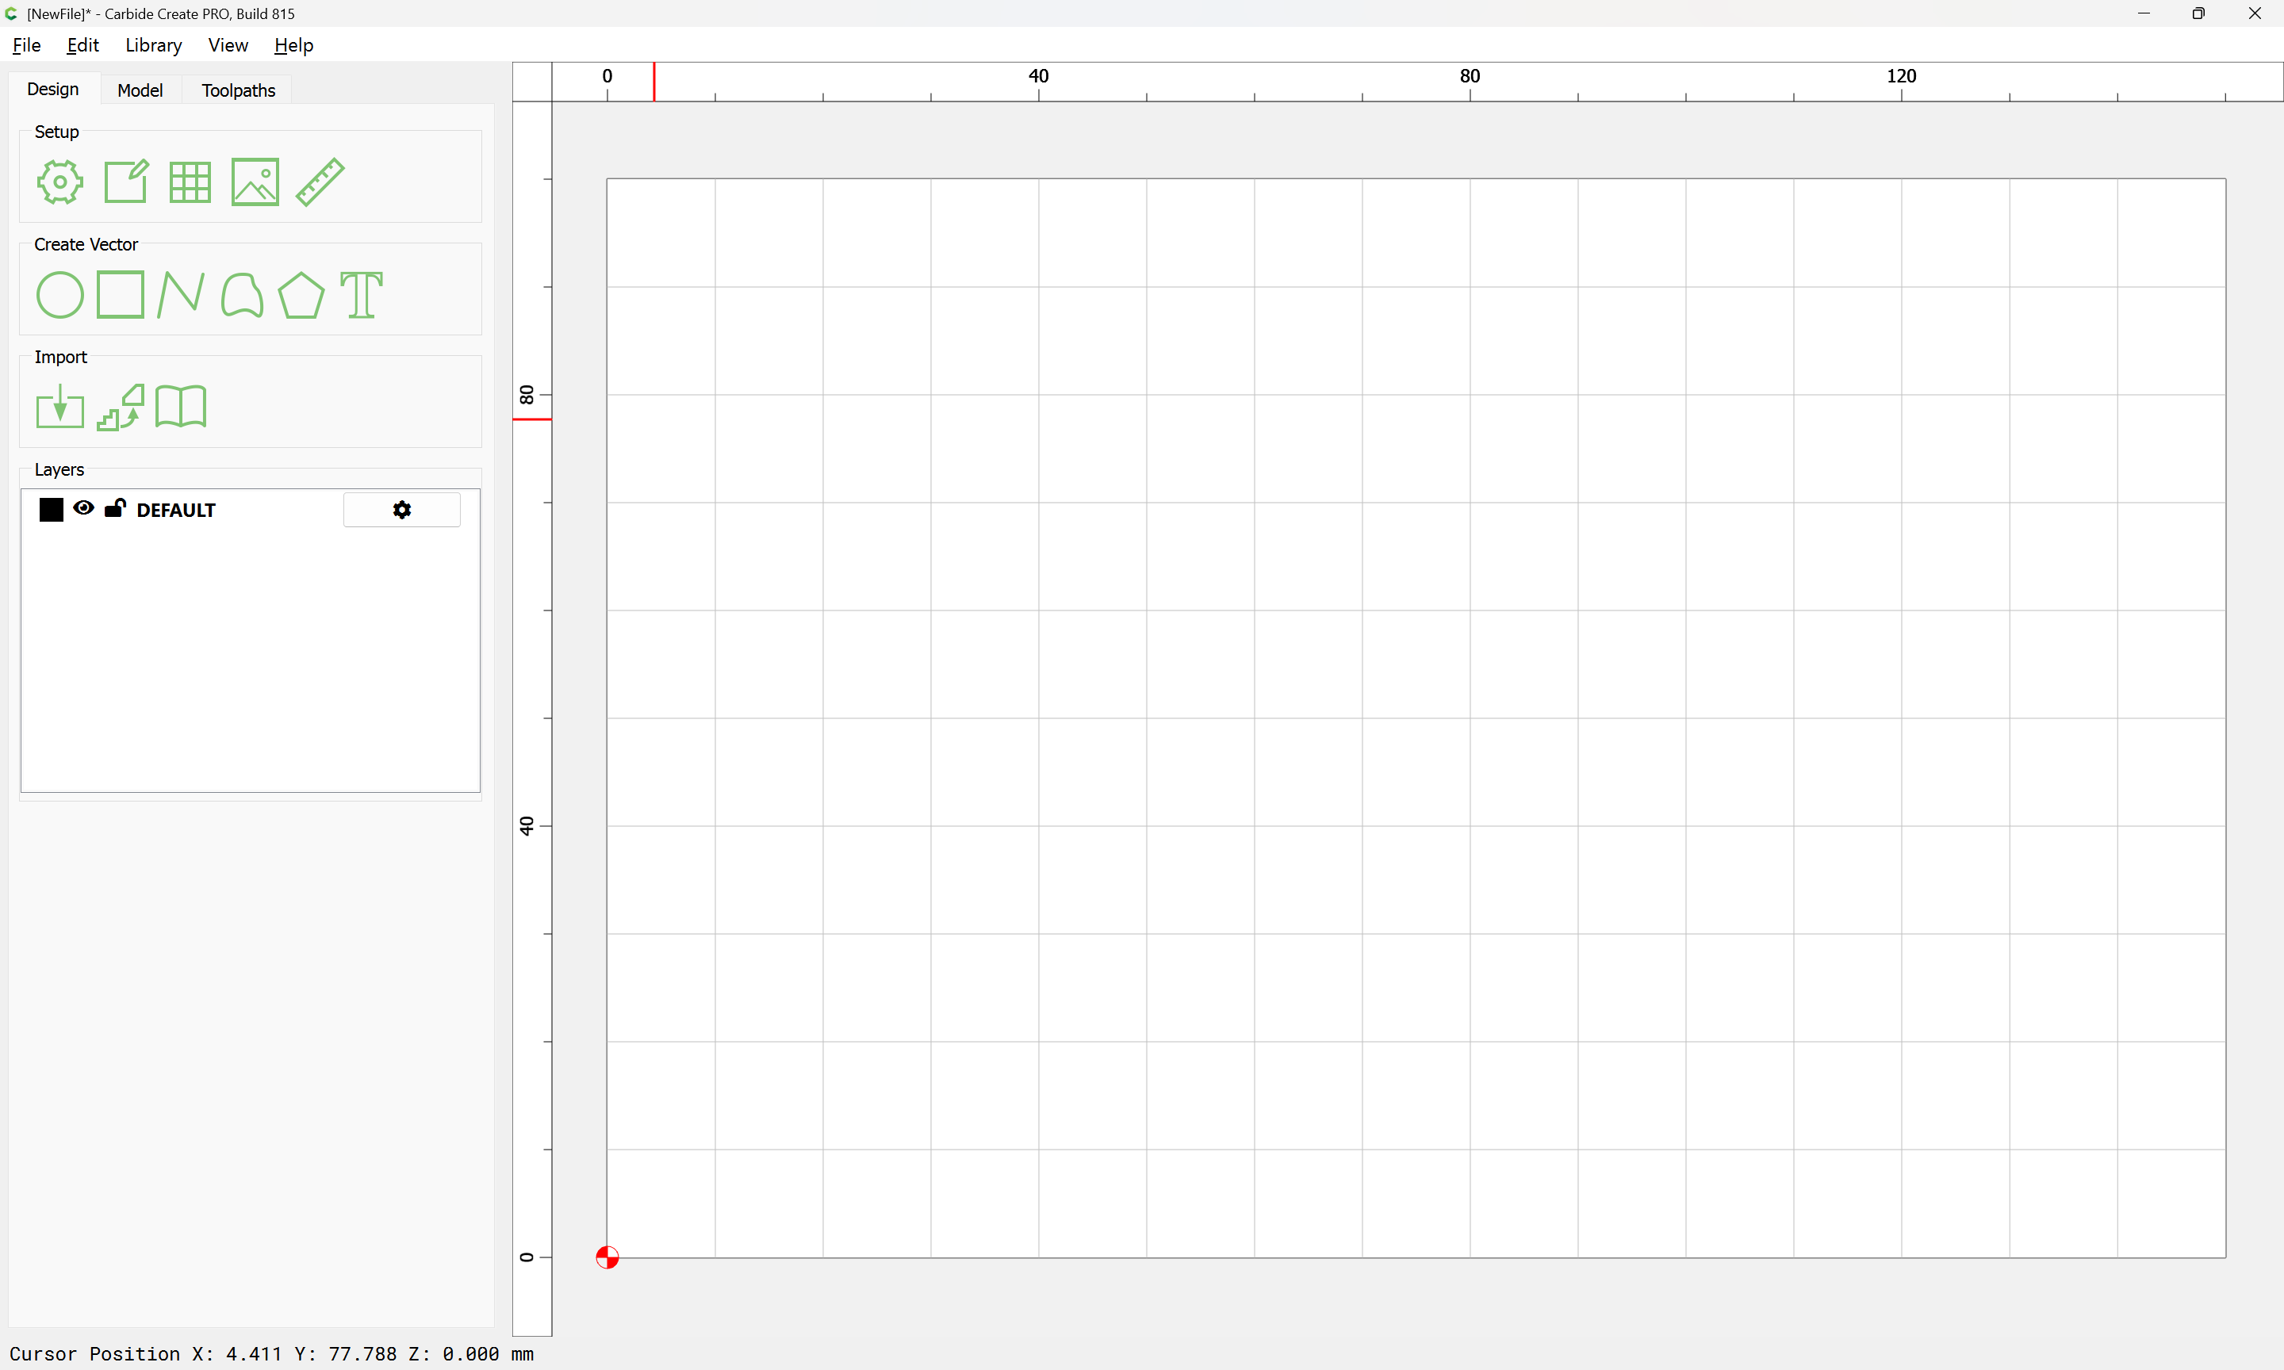Select the Curve drawing tool
The height and width of the screenshot is (1370, 2284).
(x=242, y=294)
